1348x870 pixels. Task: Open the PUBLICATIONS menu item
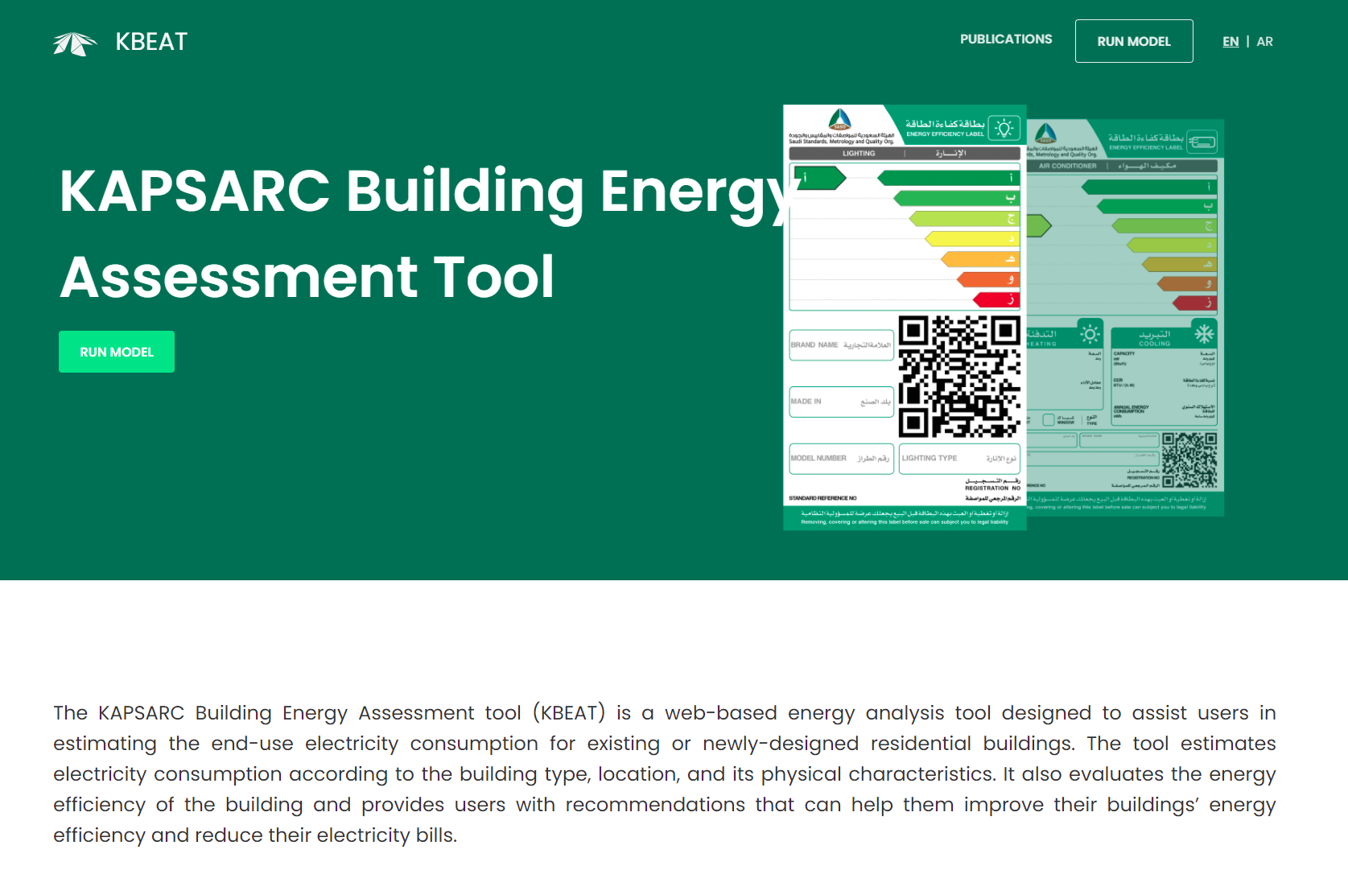(1006, 39)
